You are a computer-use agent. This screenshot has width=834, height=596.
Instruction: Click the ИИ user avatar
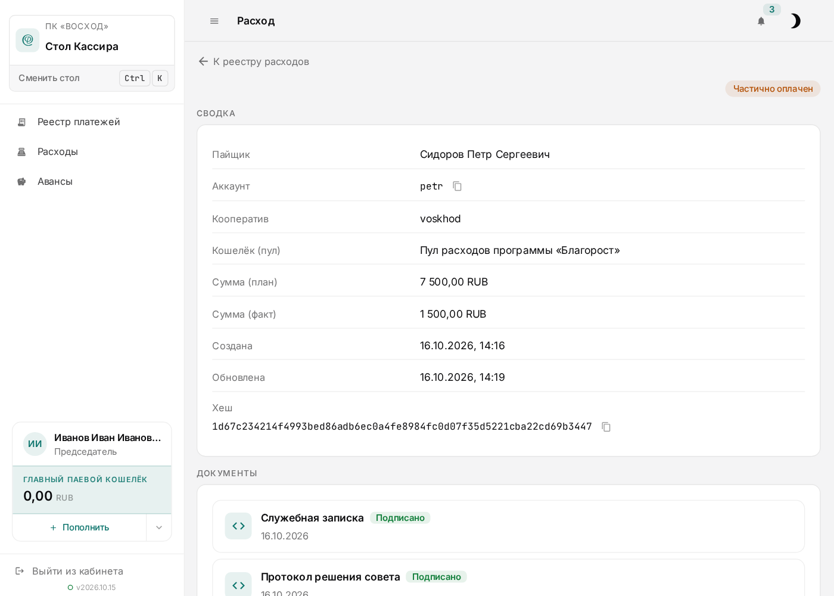point(35,444)
